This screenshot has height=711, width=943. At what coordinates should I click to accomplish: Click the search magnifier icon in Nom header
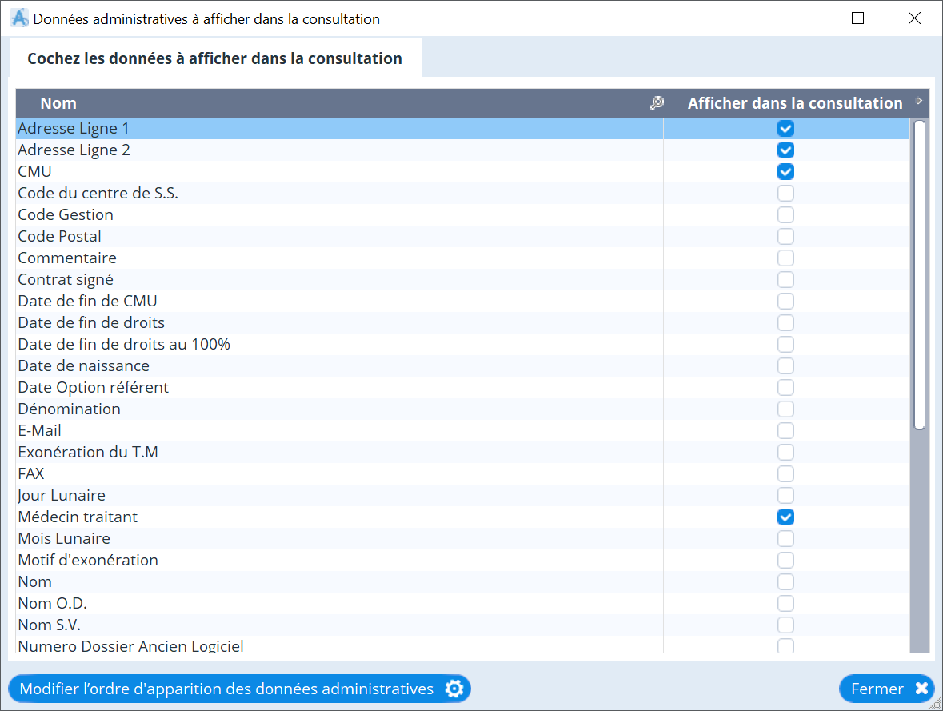pos(657,103)
